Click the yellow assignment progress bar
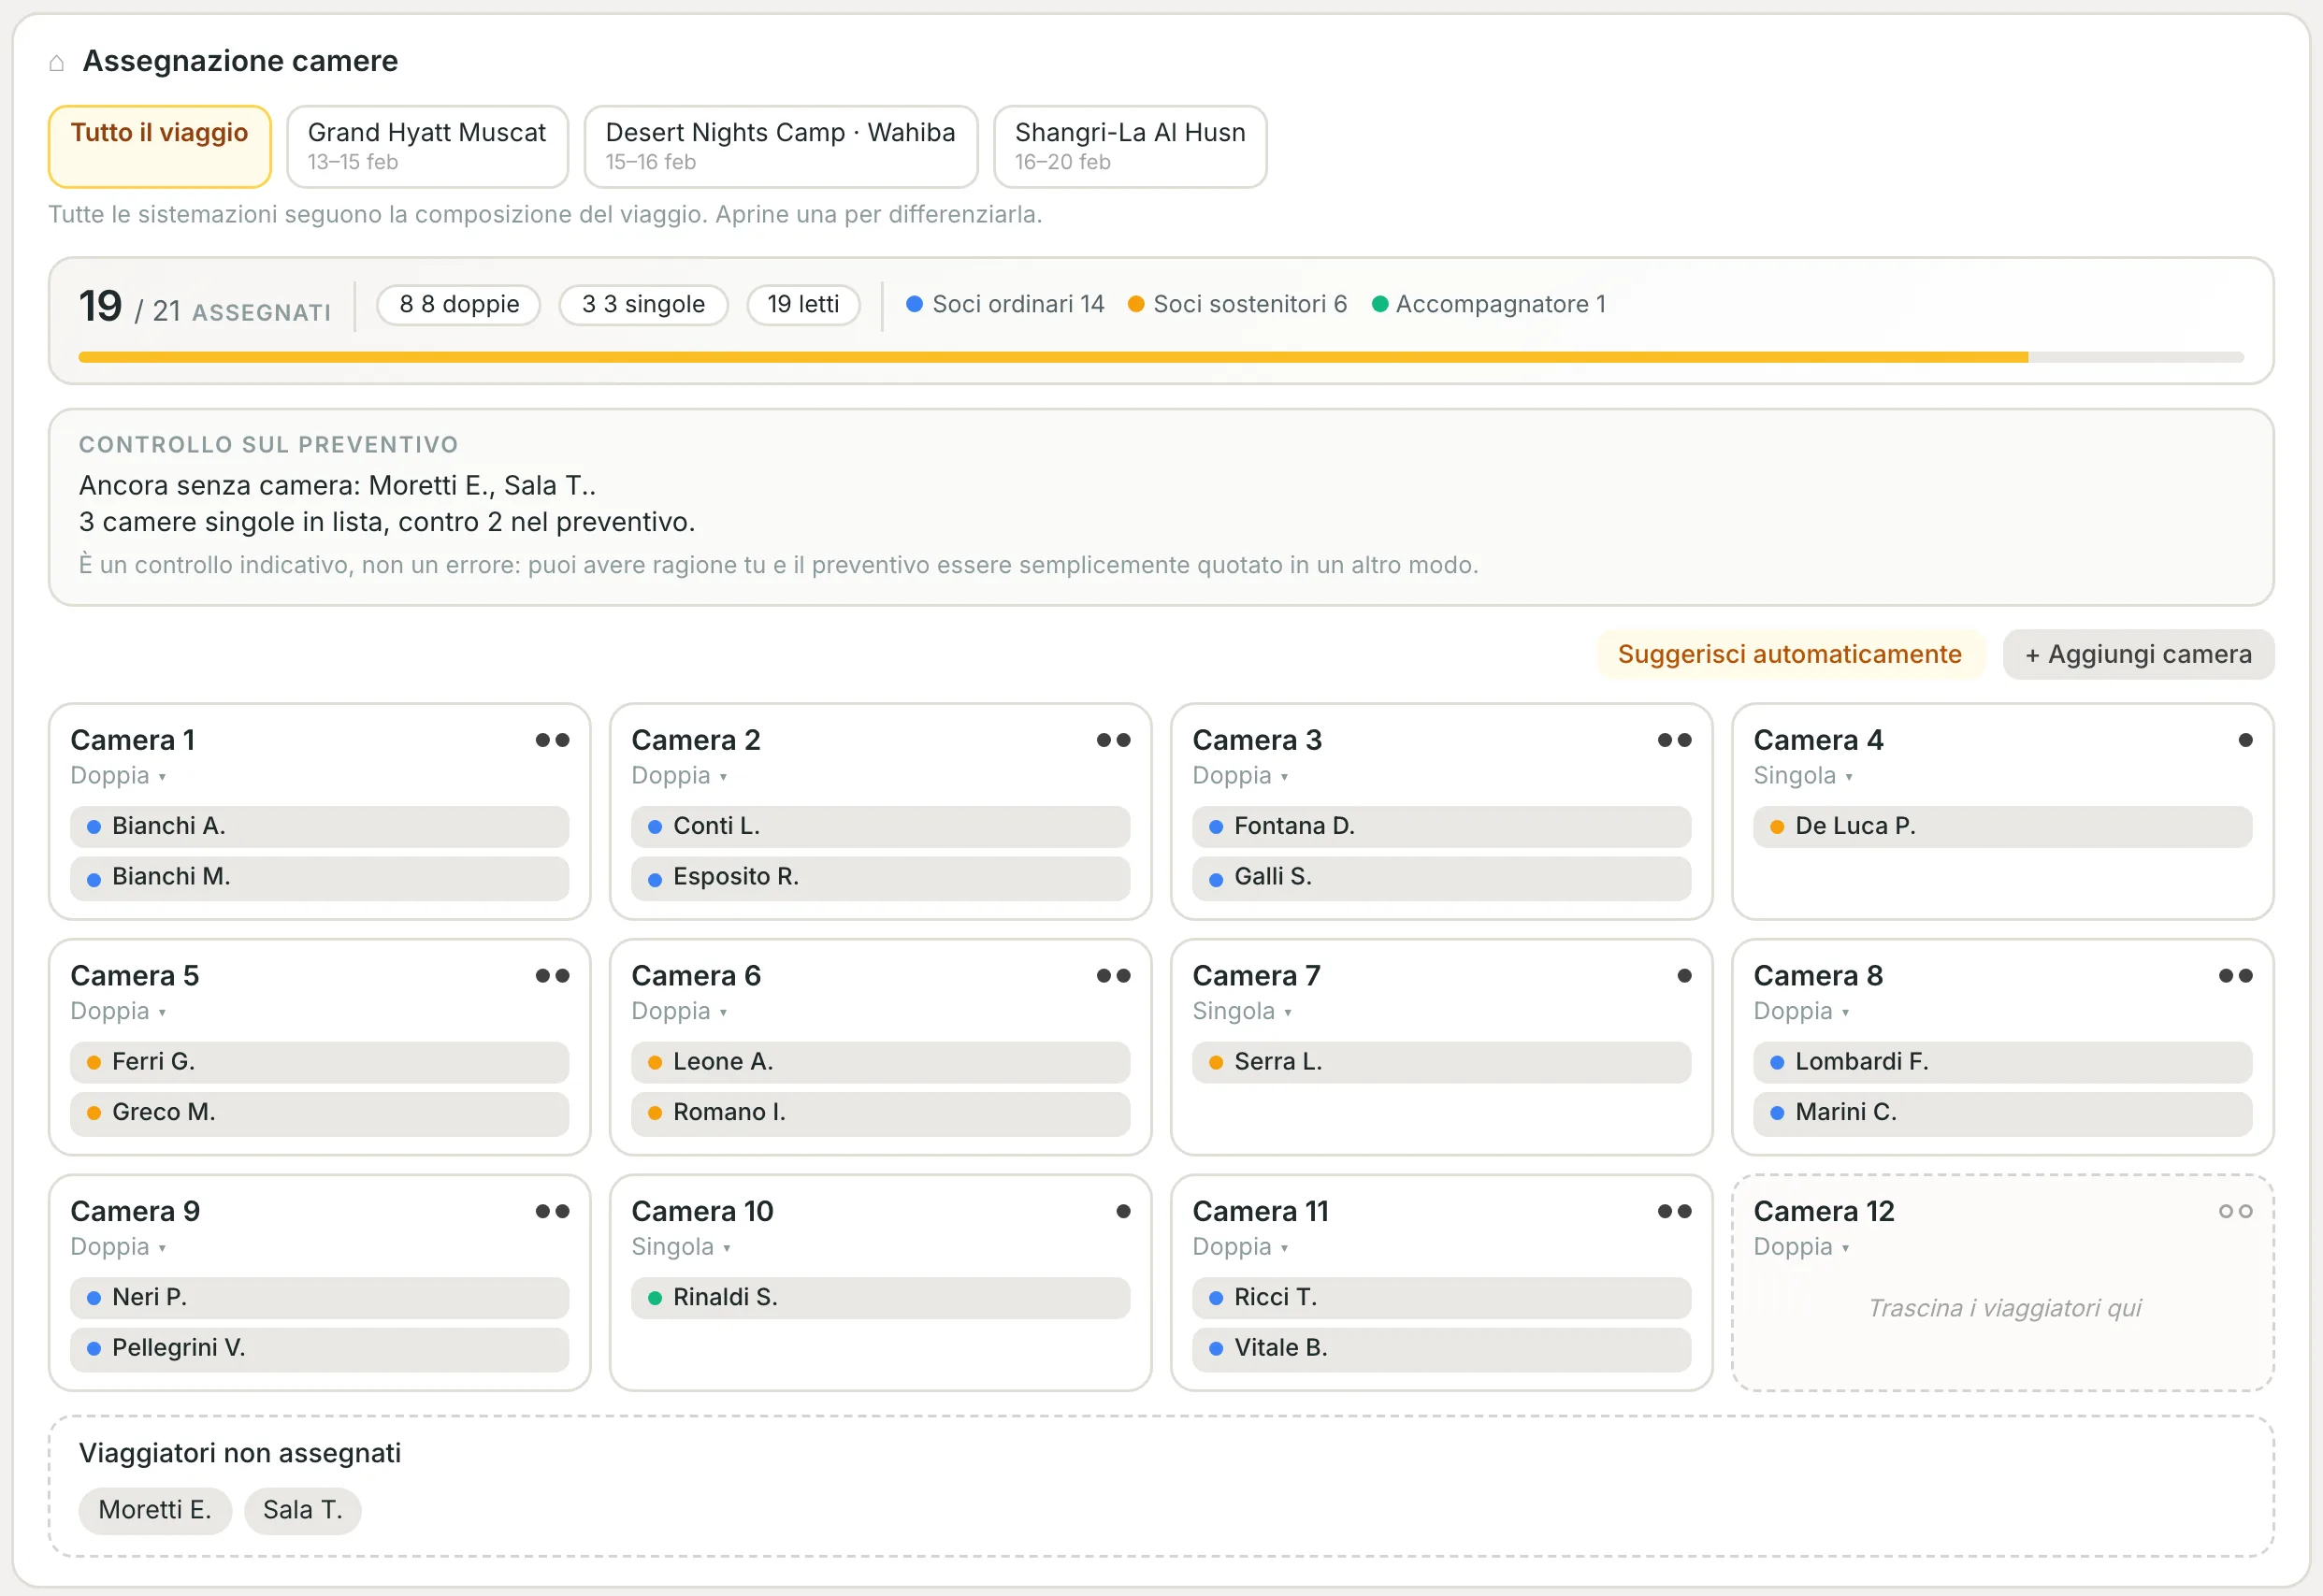This screenshot has height=1596, width=2323. coord(1160,357)
